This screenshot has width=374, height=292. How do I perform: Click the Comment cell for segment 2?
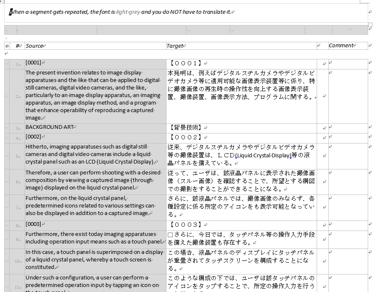pyautogui.click(x=347, y=96)
